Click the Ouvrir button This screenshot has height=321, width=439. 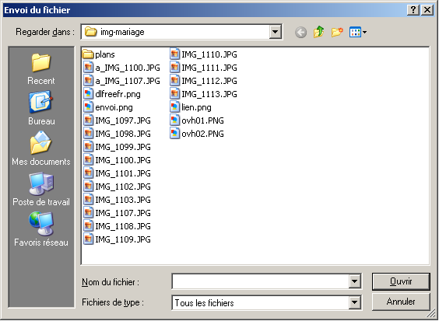pyautogui.click(x=401, y=281)
